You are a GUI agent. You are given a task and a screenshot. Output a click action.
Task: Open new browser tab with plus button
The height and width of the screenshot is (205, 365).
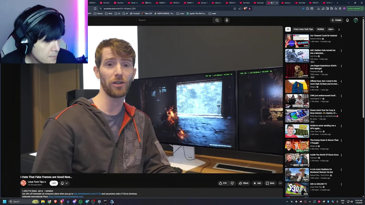pyautogui.click(x=337, y=3)
